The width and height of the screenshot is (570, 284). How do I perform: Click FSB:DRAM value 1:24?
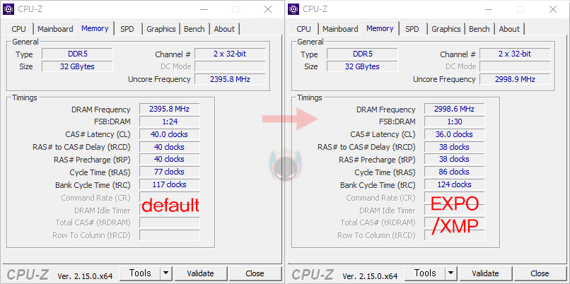(170, 122)
